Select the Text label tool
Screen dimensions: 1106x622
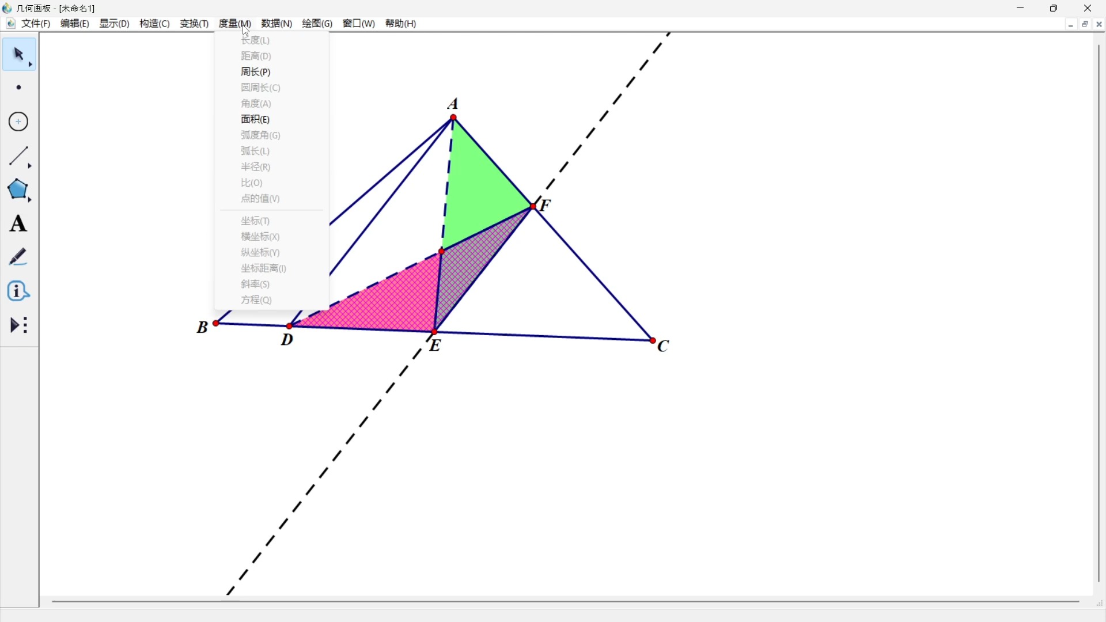(19, 223)
